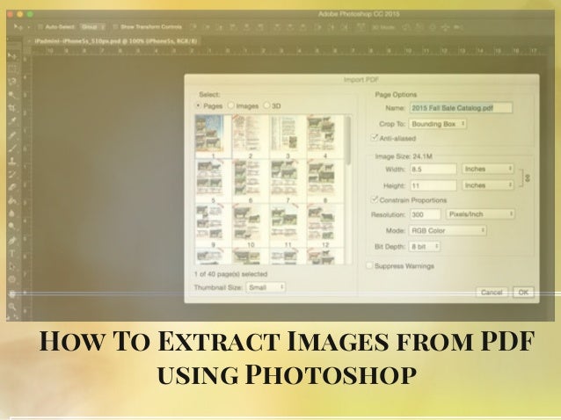Select the Dodge tool

[12, 227]
